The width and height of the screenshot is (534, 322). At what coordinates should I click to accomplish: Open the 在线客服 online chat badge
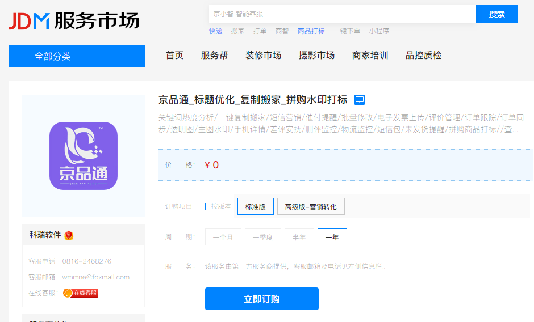[x=81, y=293]
